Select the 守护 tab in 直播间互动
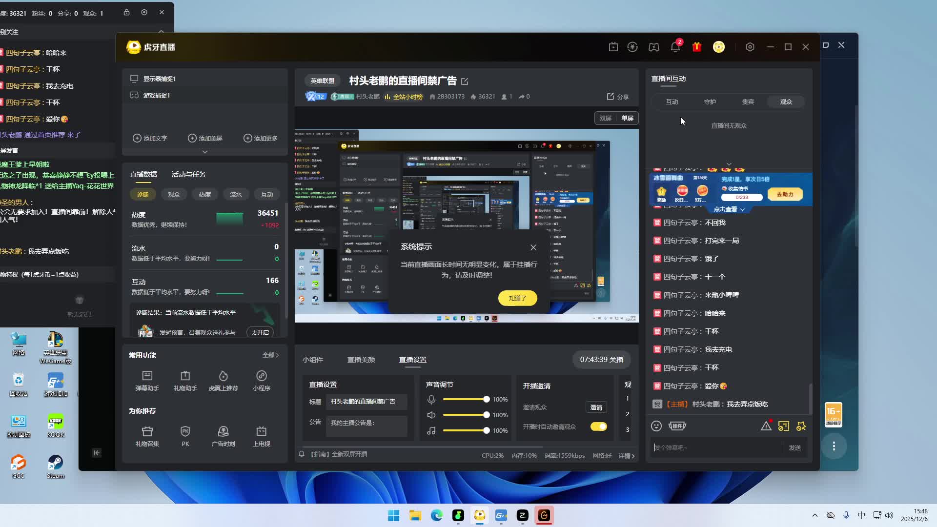Image resolution: width=937 pixels, height=527 pixels. tap(710, 101)
